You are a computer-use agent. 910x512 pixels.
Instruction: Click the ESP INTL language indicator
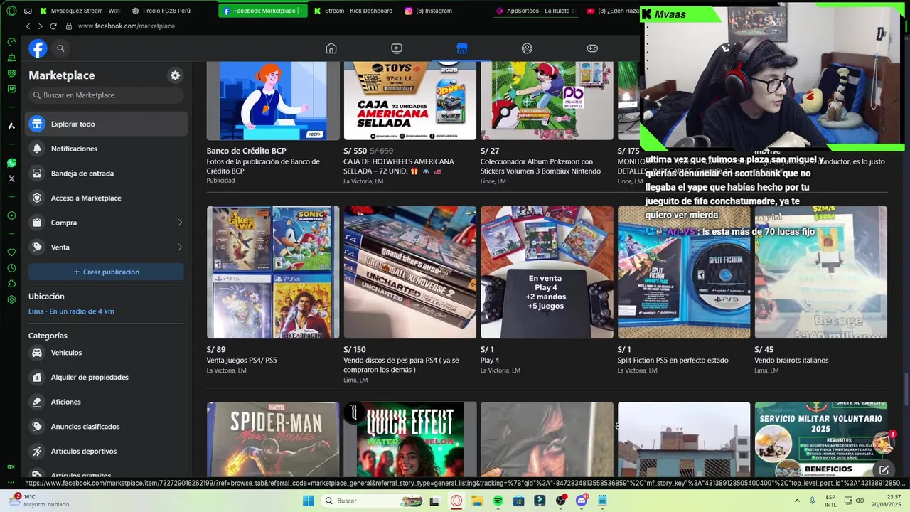pos(830,501)
